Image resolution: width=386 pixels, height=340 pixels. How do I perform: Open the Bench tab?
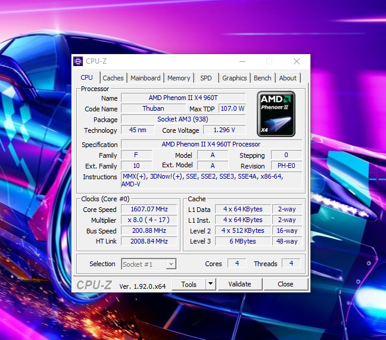(263, 78)
